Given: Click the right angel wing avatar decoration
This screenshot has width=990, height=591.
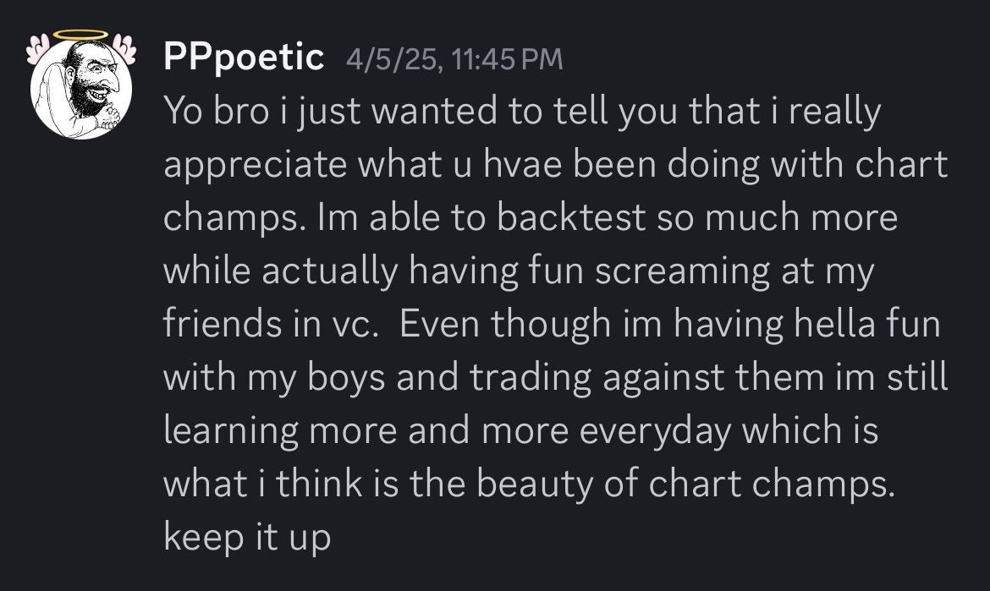Looking at the screenshot, I should pos(124,49).
